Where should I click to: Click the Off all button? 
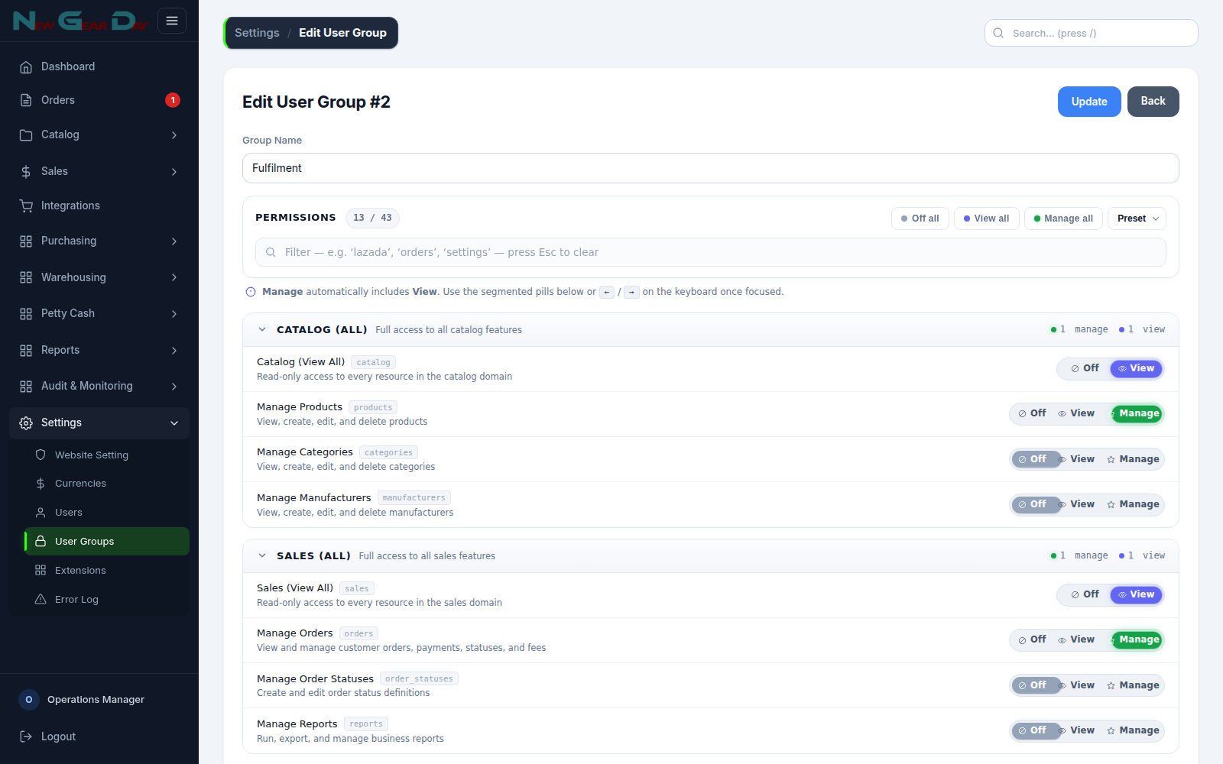pos(920,219)
